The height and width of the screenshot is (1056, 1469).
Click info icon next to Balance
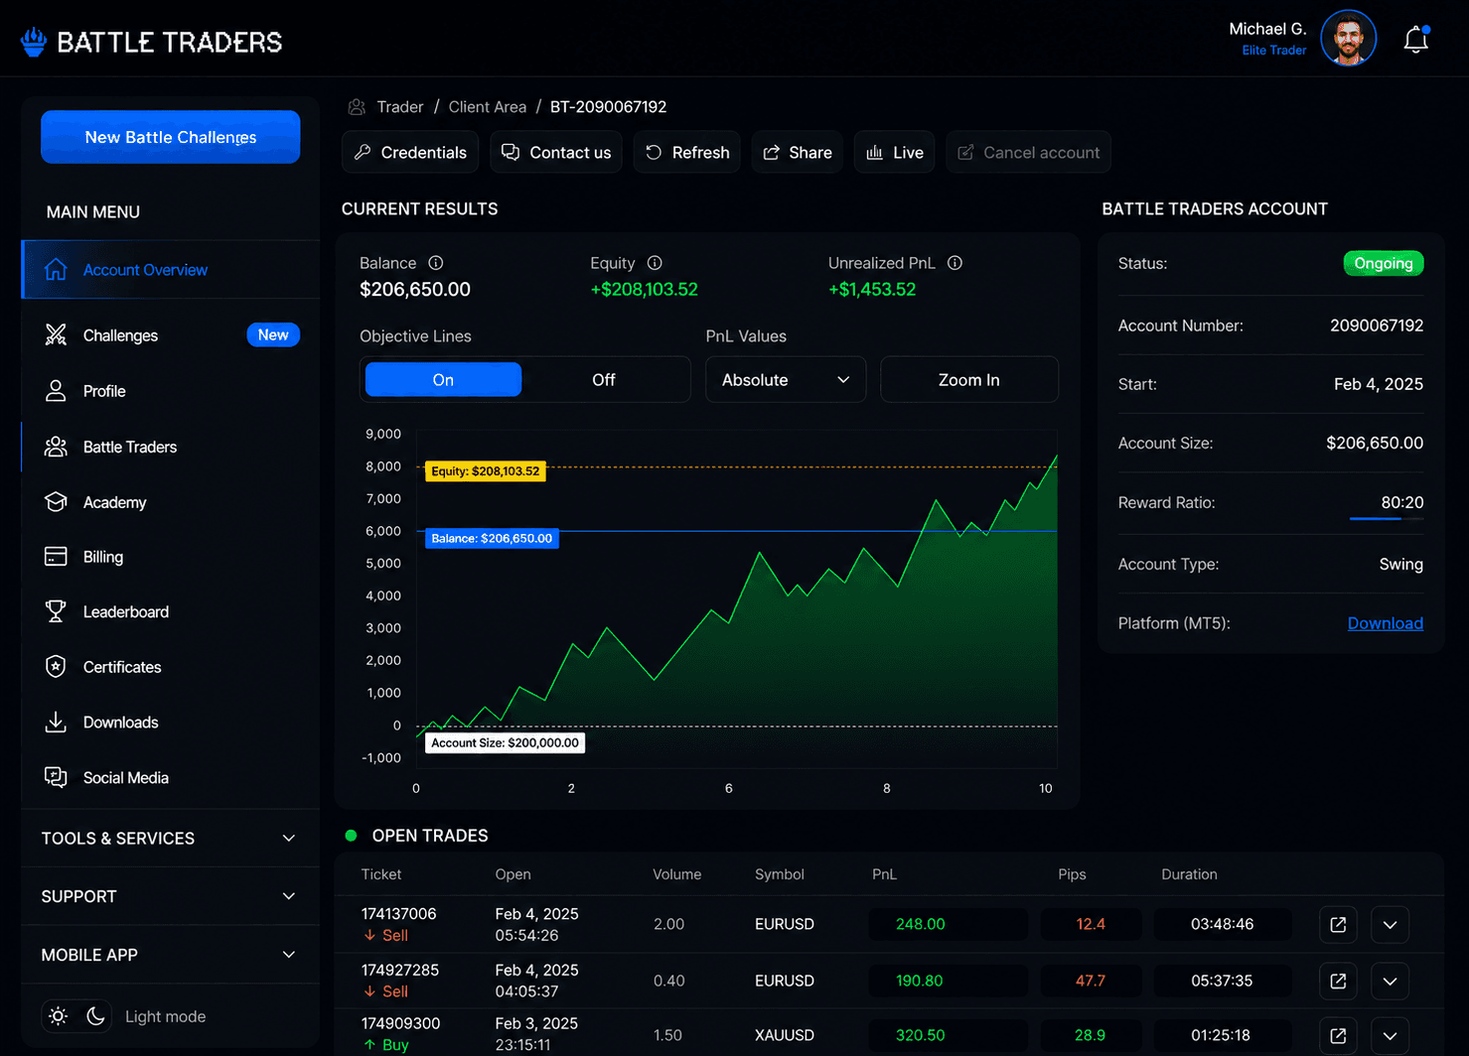[x=435, y=263]
